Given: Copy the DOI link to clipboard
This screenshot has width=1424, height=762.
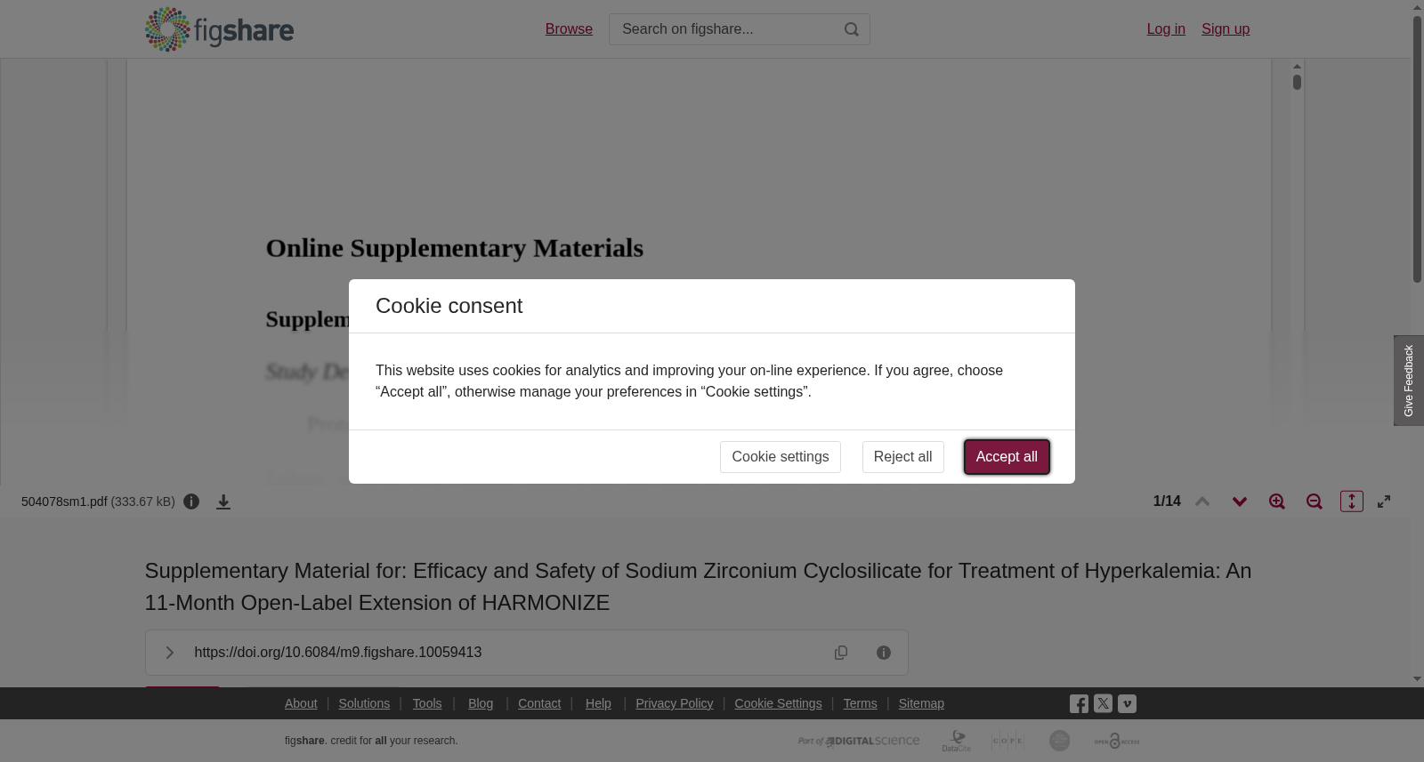Looking at the screenshot, I should (x=841, y=653).
